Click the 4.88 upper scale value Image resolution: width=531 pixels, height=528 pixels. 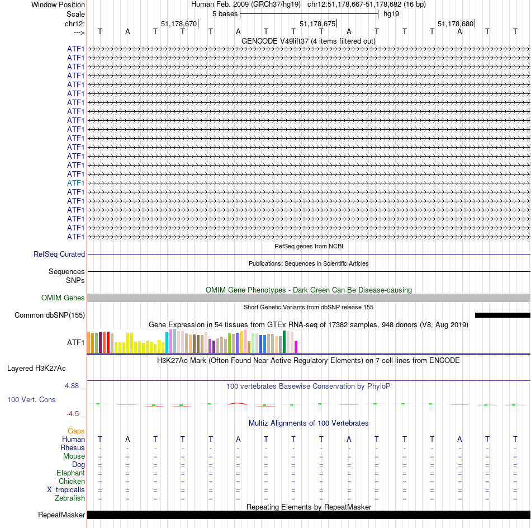(72, 386)
